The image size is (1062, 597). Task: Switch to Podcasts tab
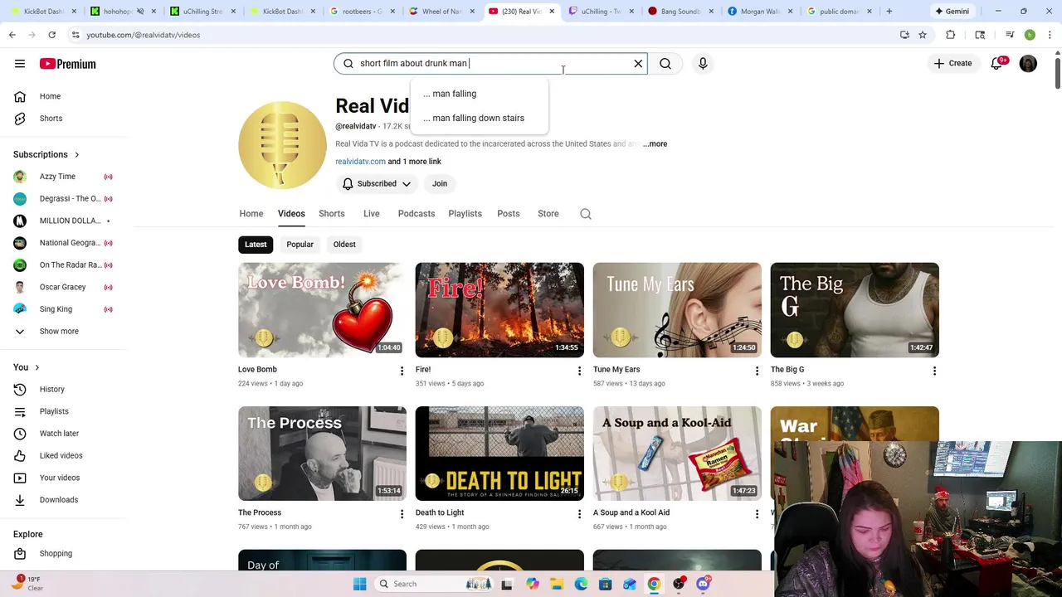[417, 214]
